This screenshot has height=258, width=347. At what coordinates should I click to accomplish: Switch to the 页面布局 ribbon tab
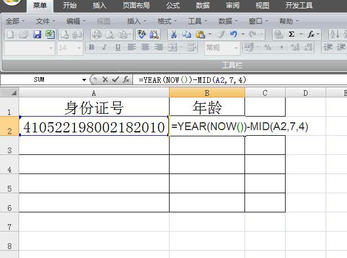136,5
